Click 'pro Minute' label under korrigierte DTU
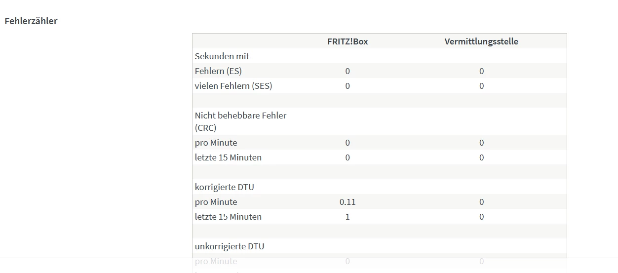The width and height of the screenshot is (618, 273). [x=216, y=202]
